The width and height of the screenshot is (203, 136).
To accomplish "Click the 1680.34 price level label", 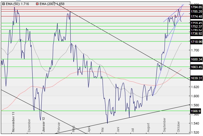I will pos(196,59).
